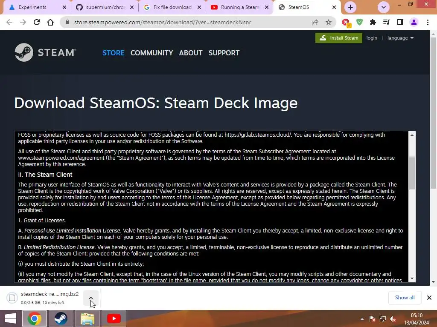Switch to the supermium/chromium GitHub tab
Viewport: 437px width, 327px height.
[x=105, y=7]
